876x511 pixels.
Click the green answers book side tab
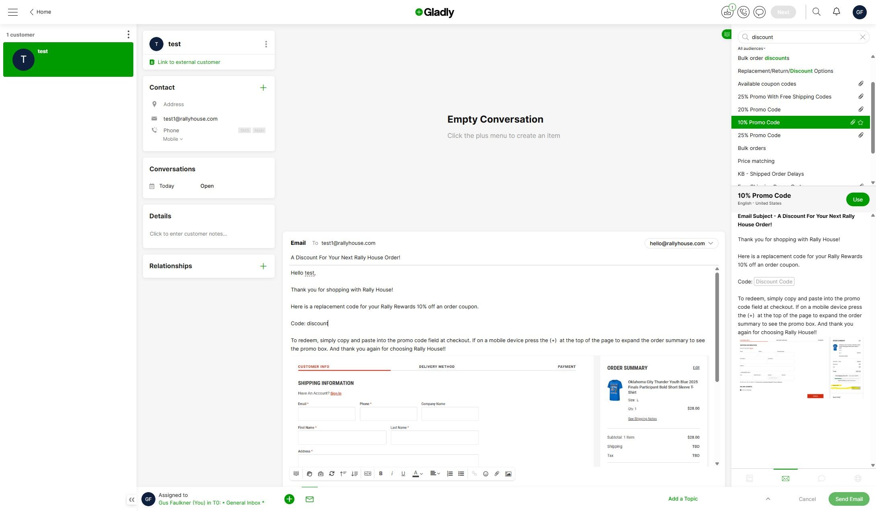pos(727,35)
